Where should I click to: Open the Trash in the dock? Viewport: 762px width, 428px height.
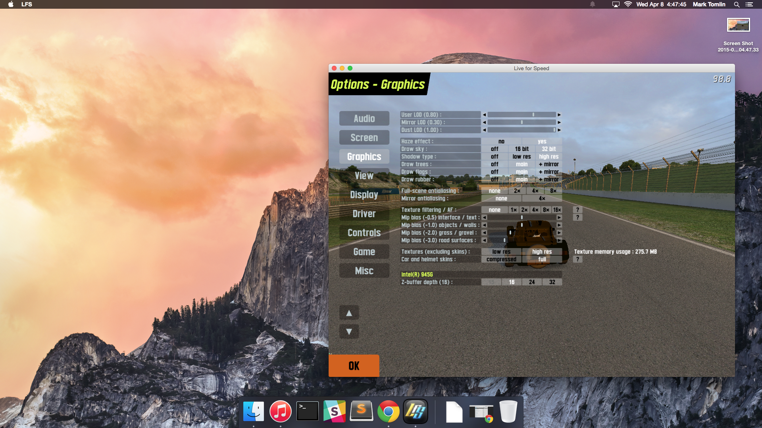point(508,412)
